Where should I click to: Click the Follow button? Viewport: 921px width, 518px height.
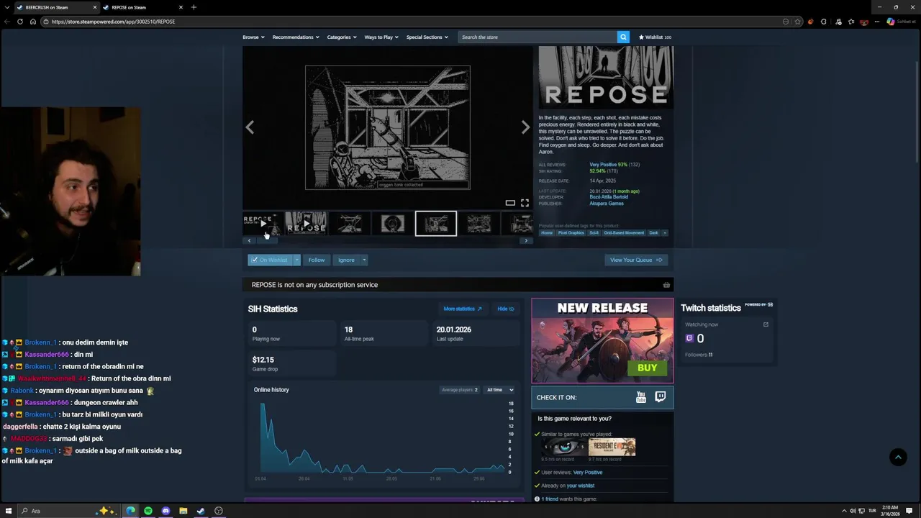coord(317,260)
